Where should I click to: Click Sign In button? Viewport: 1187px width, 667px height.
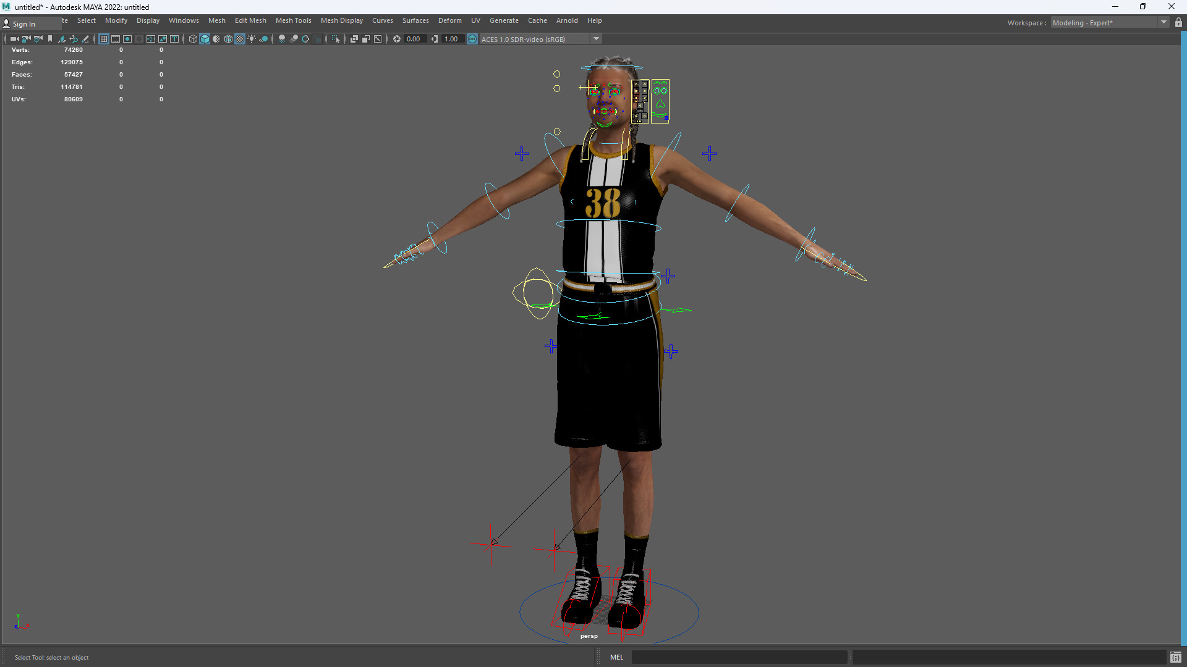point(23,24)
